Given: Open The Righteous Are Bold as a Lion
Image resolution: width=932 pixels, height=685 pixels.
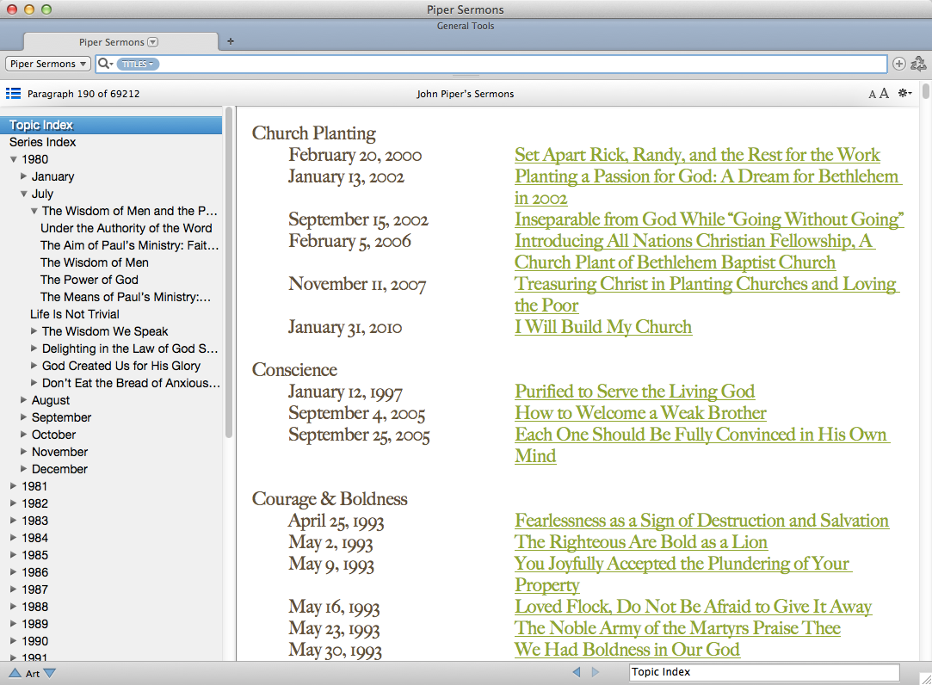Looking at the screenshot, I should (641, 541).
